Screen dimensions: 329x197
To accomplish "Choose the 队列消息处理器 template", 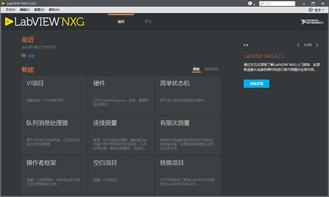I will point(54,135).
